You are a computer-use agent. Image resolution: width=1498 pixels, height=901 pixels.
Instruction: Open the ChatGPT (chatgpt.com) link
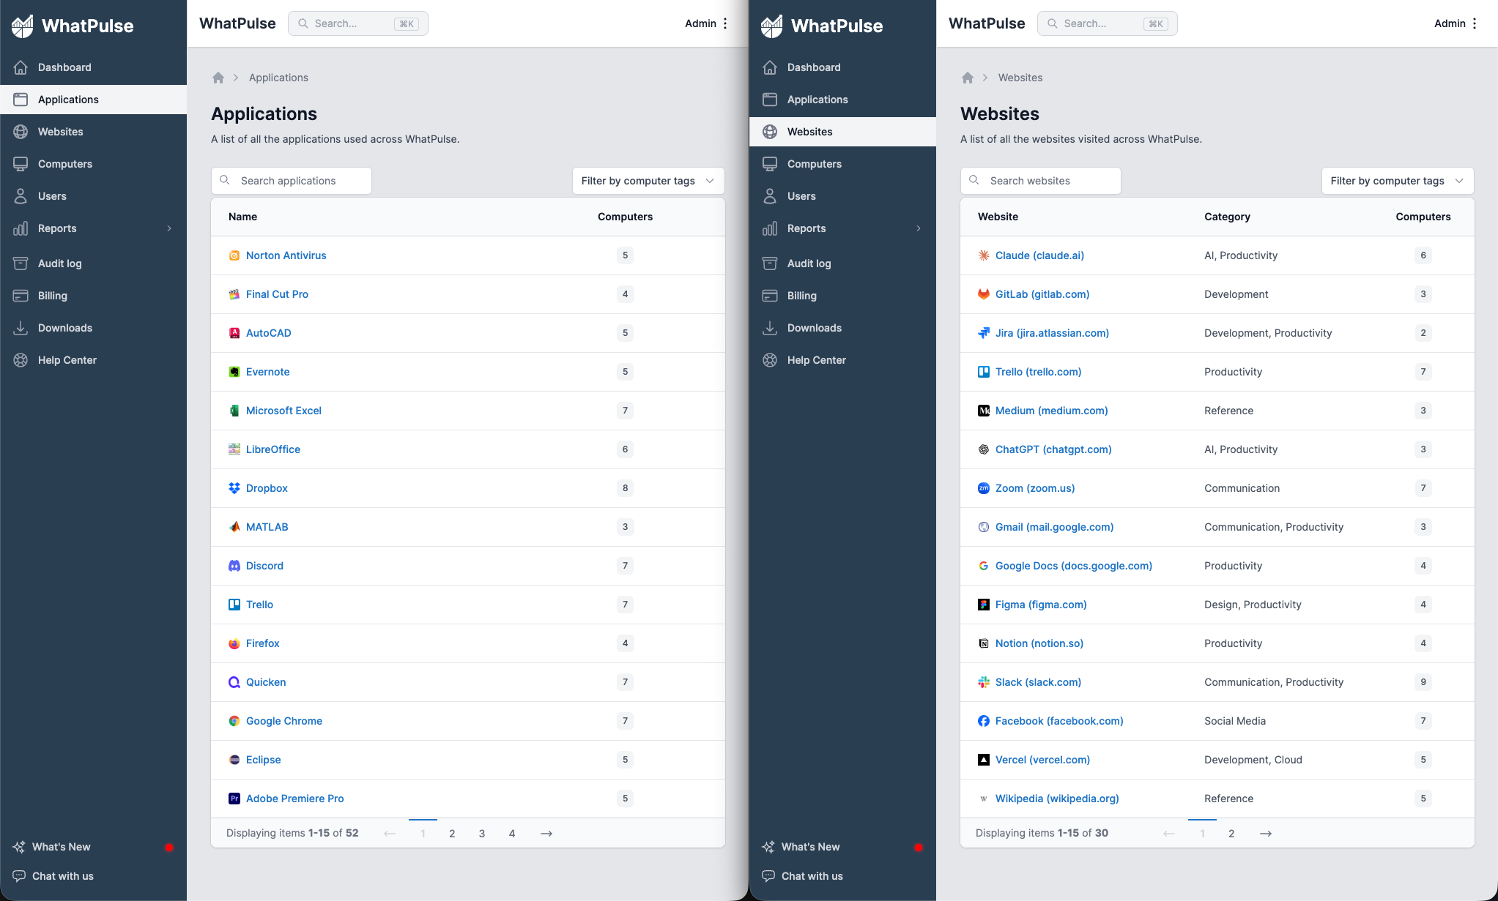click(x=1053, y=449)
